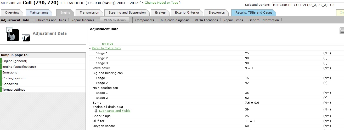Open the Electronics tab
Screen dimensions: 344x130
pyautogui.click(x=217, y=13)
